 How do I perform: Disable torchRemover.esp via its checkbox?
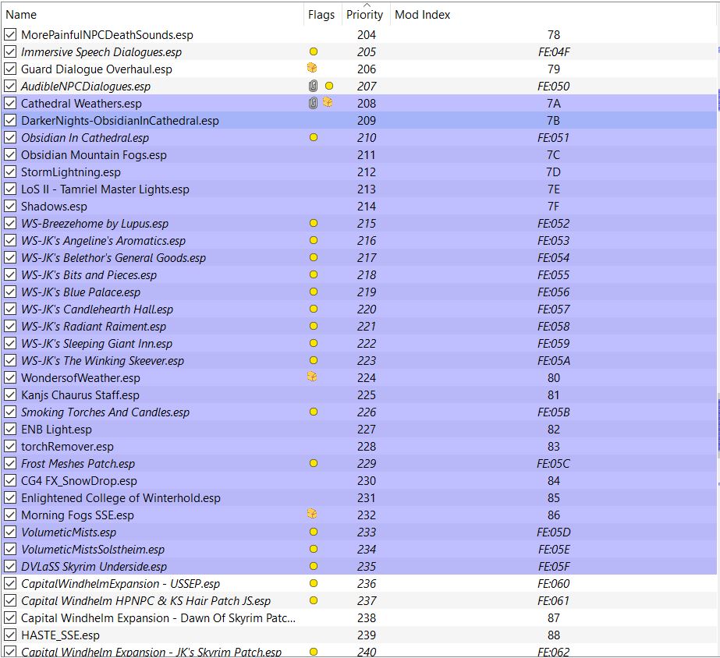tap(10, 446)
